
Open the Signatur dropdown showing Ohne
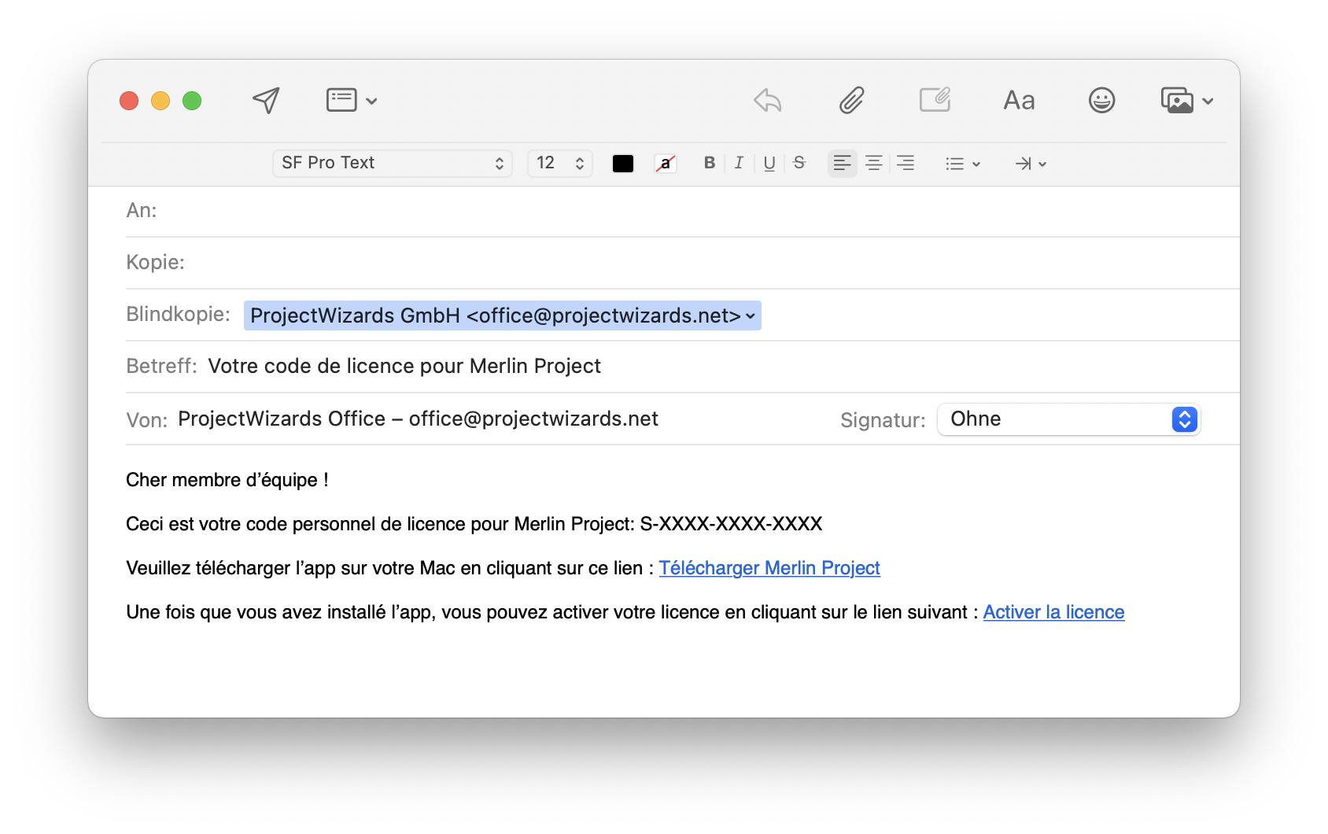coord(1068,419)
